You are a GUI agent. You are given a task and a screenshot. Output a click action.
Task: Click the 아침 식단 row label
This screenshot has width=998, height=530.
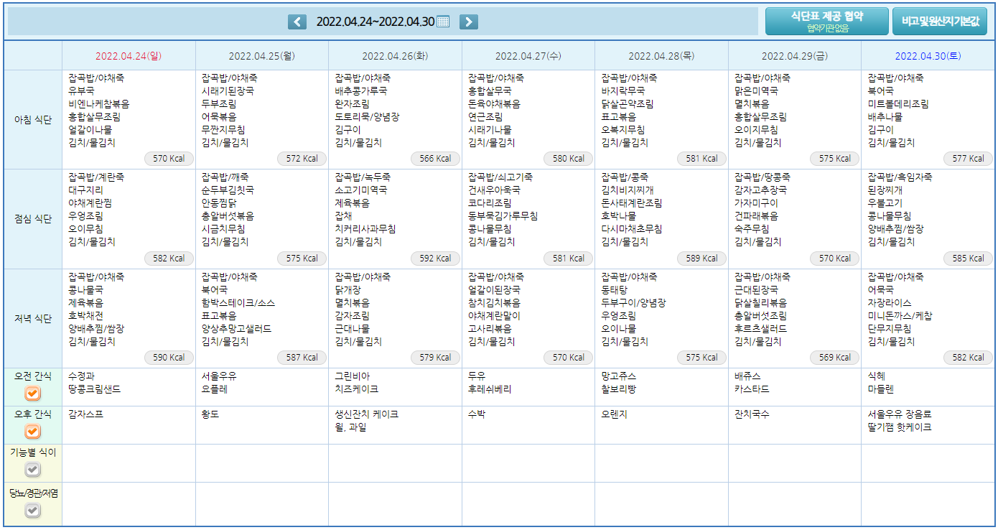(x=33, y=120)
